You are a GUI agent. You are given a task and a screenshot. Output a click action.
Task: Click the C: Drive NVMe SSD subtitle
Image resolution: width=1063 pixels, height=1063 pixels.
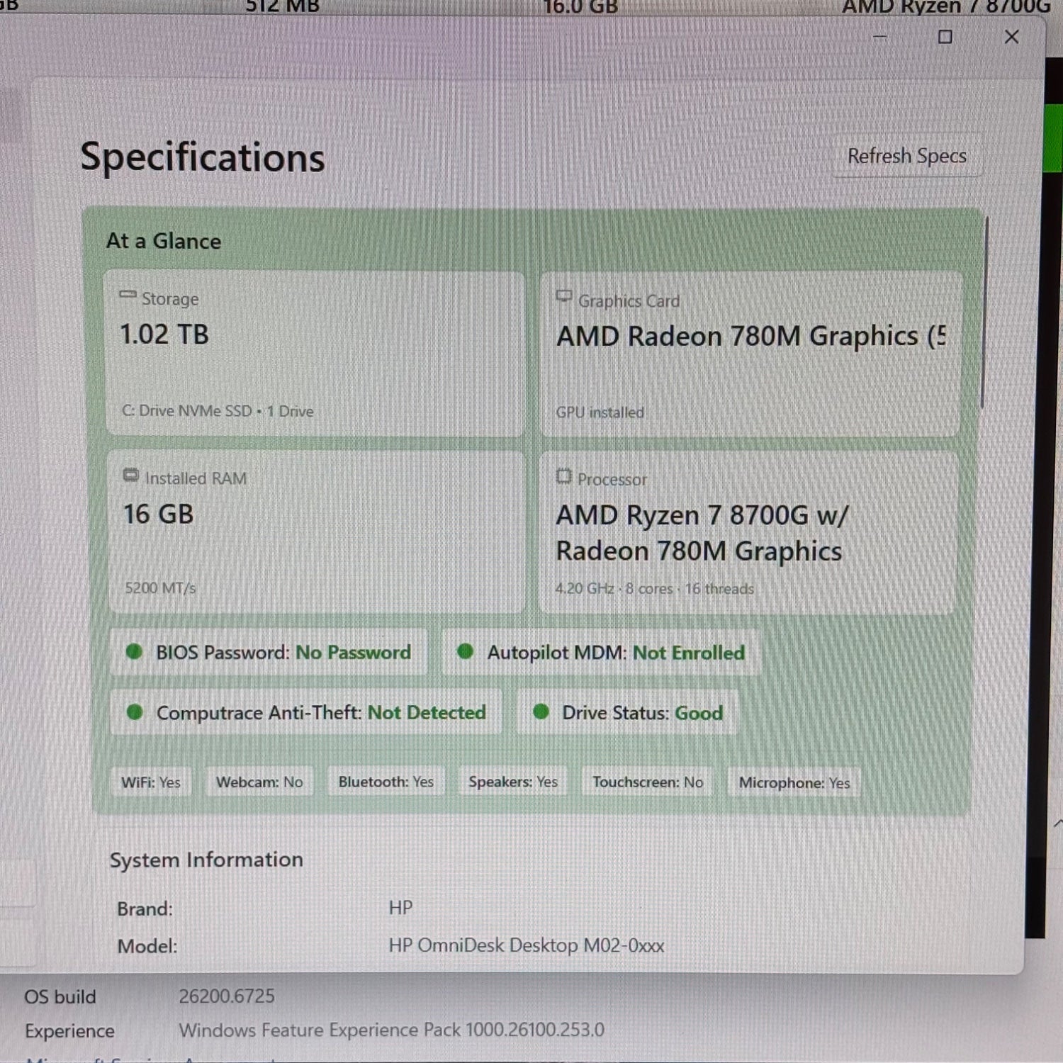218,411
